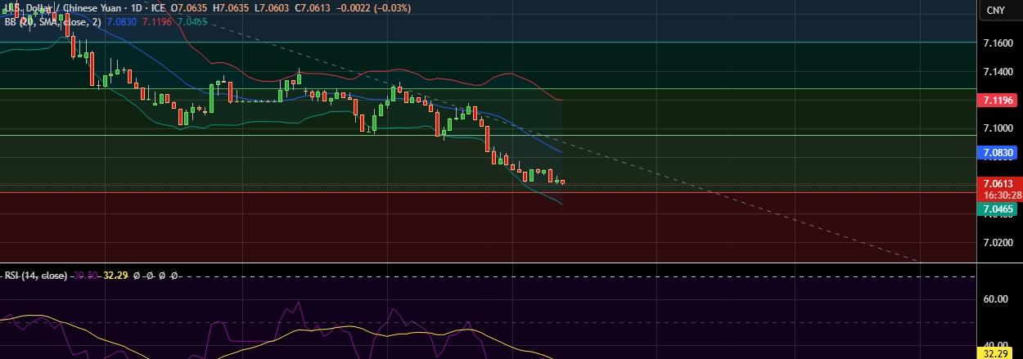Click the 60.00 tick on the RSI scale
Screen dimensions: 1023x359
point(995,299)
